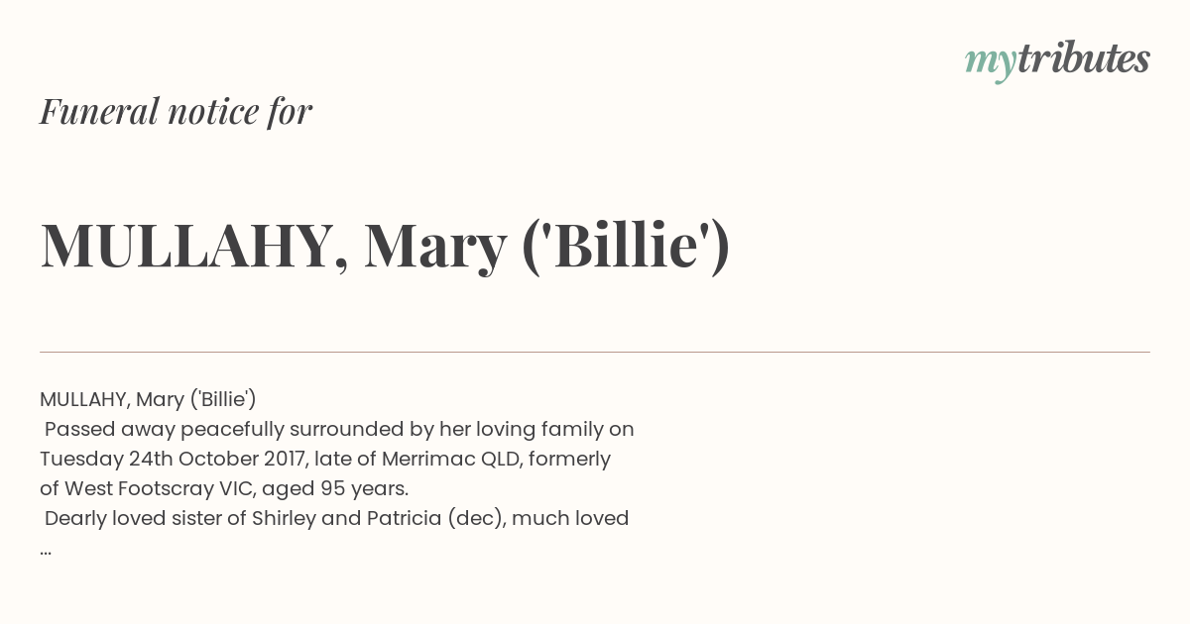Expand the truncated notice via the ellipsis

tap(46, 548)
